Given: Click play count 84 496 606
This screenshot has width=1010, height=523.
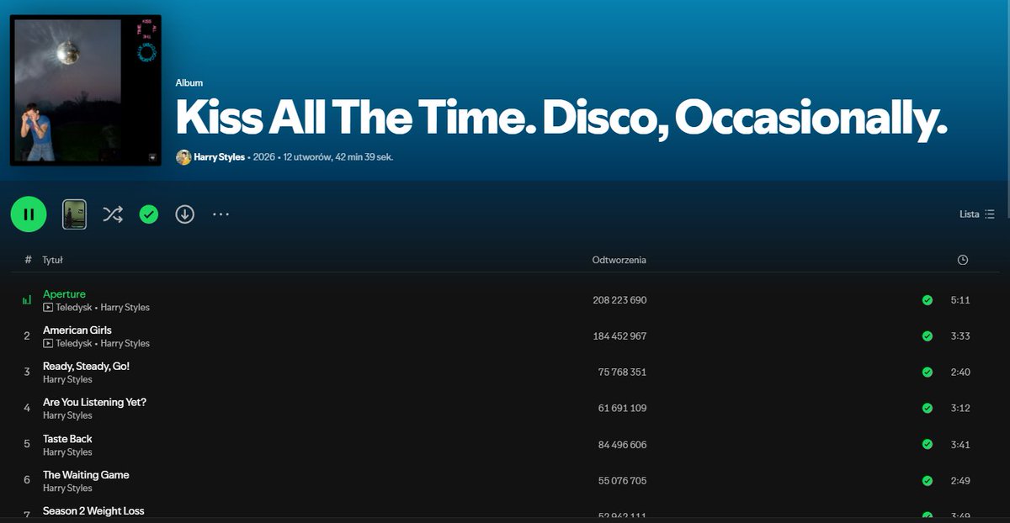Looking at the screenshot, I should pos(622,445).
